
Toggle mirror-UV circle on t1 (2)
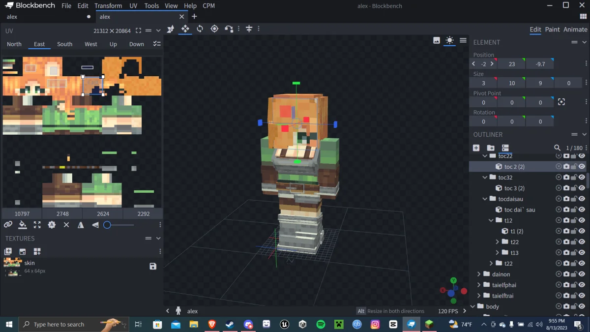(559, 231)
